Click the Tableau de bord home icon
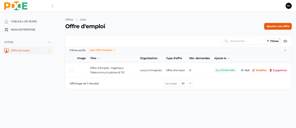 pyautogui.click(x=6, y=22)
